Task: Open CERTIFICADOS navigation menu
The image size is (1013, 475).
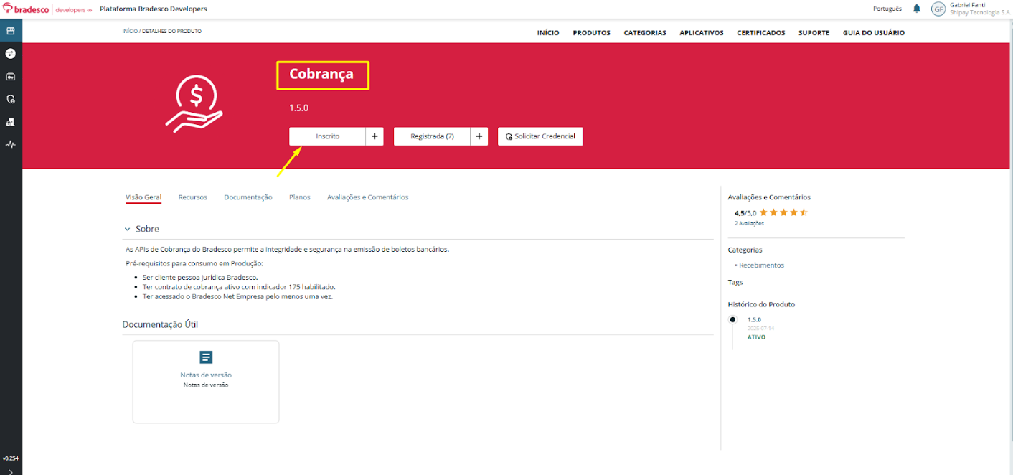Action: (x=761, y=33)
